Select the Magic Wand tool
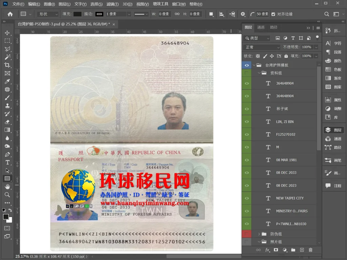The image size is (347, 260). click(7, 57)
